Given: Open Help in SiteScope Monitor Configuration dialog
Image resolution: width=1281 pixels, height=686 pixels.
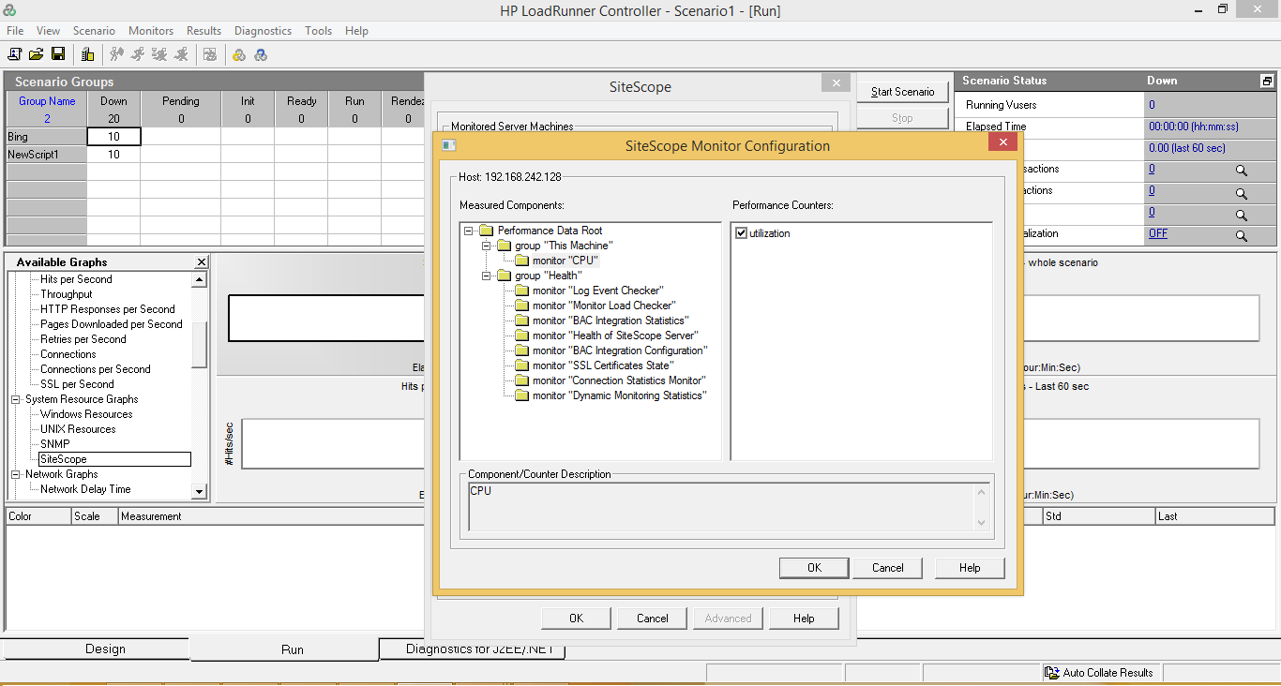Looking at the screenshot, I should (970, 567).
